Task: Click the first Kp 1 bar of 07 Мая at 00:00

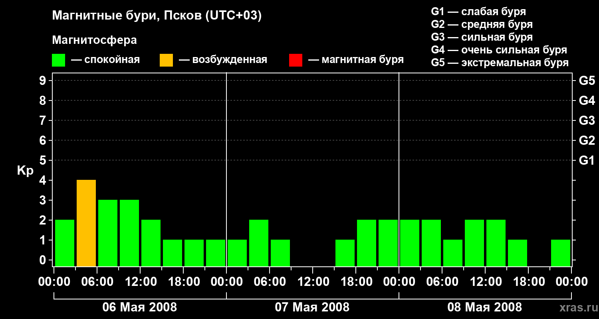Action: pyautogui.click(x=237, y=253)
